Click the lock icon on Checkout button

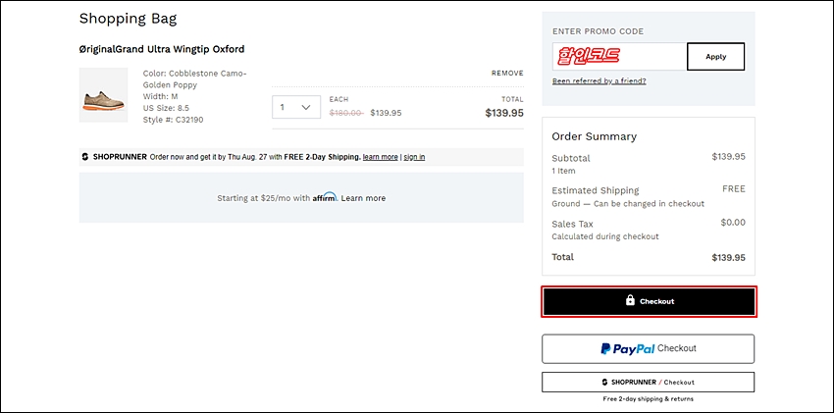(630, 301)
